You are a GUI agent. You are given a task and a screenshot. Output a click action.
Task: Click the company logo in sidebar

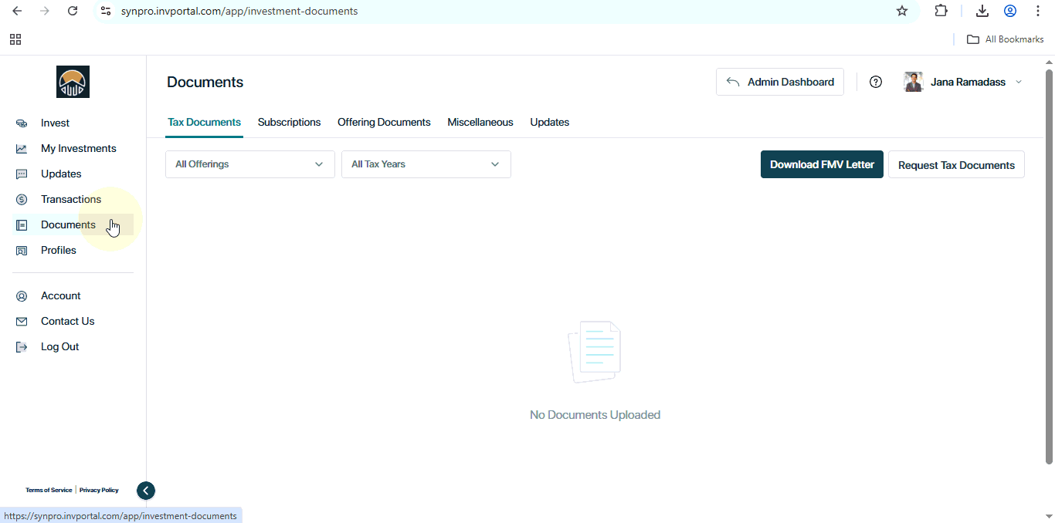[x=73, y=82]
